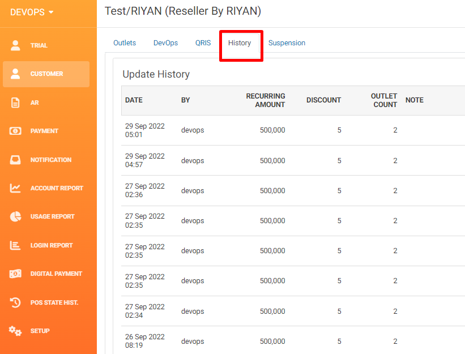This screenshot has width=465, height=354.
Task: Navigate to PAYMENT
Action: point(44,131)
